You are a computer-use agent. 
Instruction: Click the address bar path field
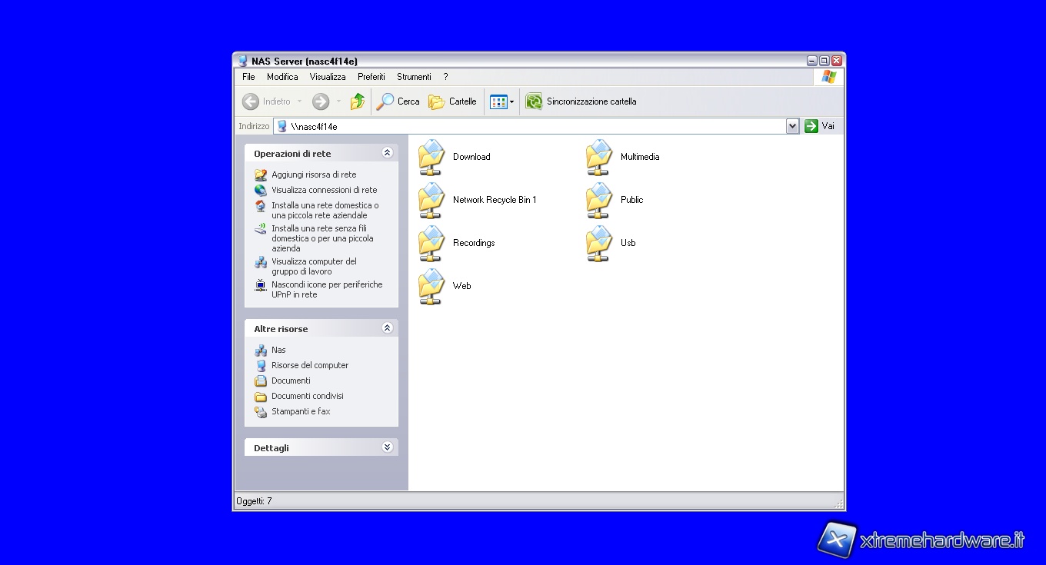click(x=531, y=126)
